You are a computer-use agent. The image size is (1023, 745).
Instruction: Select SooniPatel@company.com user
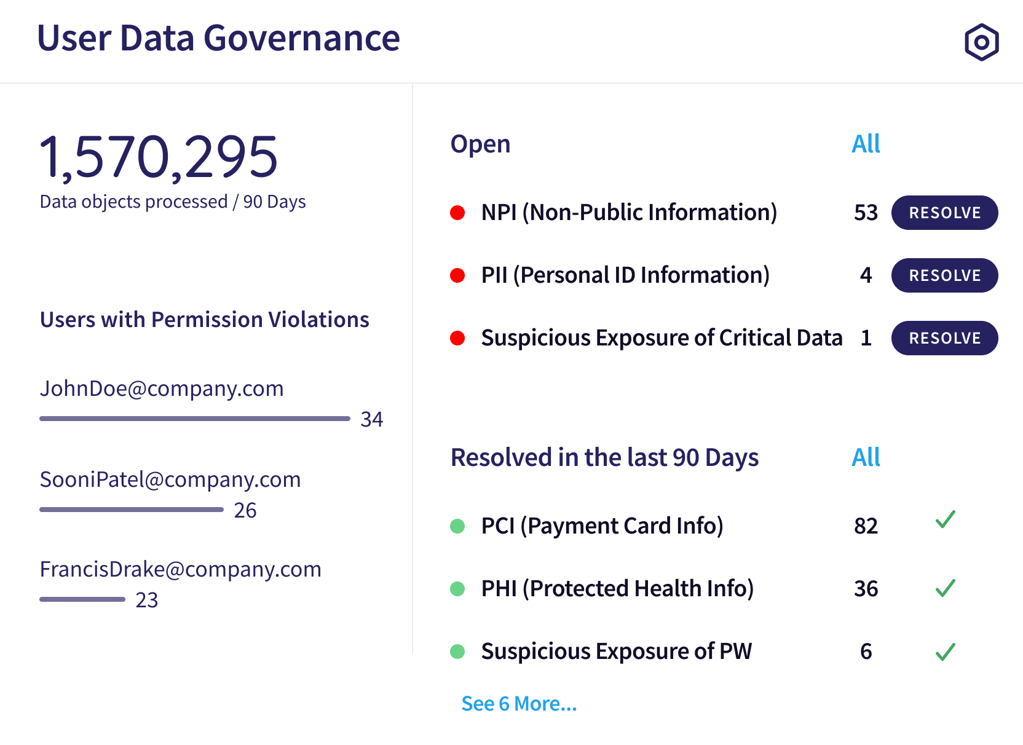point(170,479)
